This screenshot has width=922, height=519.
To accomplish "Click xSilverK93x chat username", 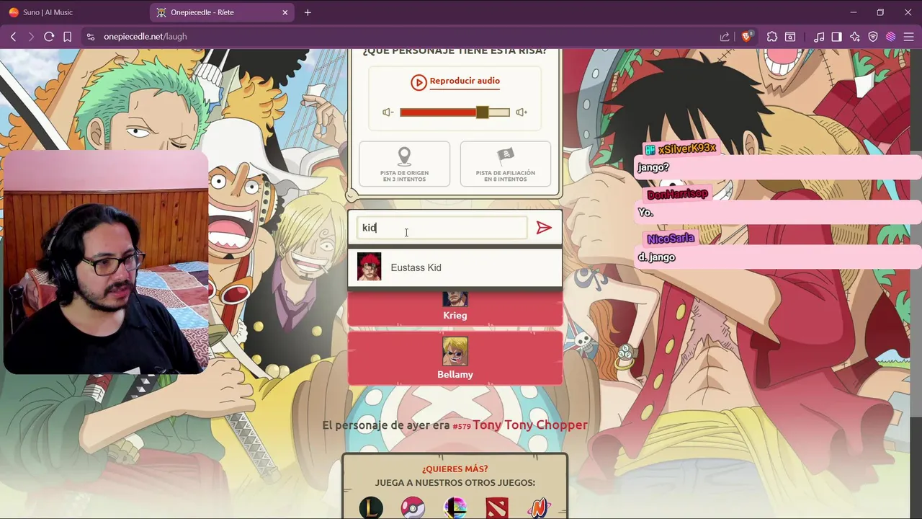I will [687, 148].
